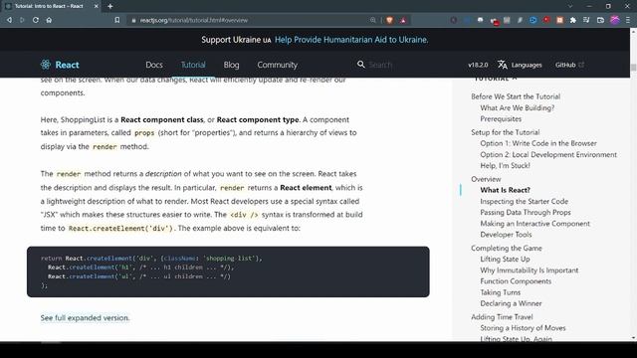Open See full expanded version link
637x358 pixels.
[x=85, y=318]
